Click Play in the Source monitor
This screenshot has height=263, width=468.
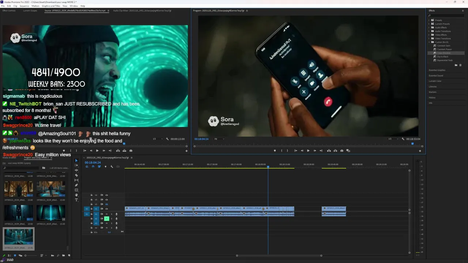(97, 150)
